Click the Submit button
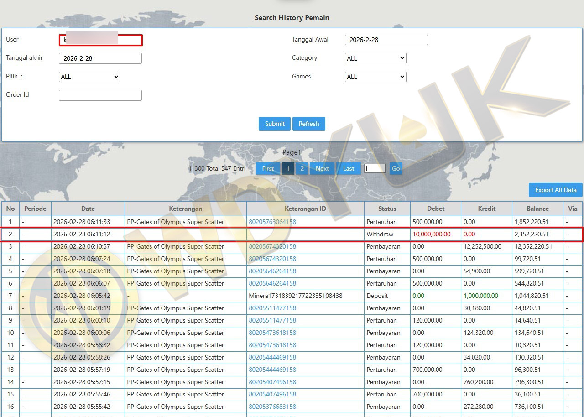584x417 pixels. [275, 124]
